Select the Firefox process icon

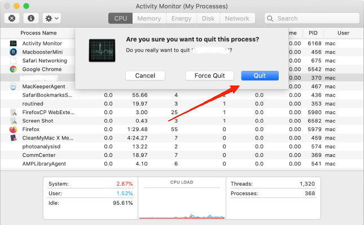12,129
